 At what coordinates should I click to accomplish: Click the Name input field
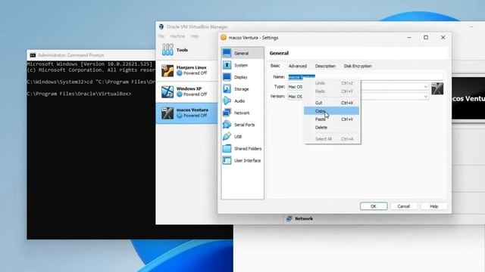(x=365, y=77)
